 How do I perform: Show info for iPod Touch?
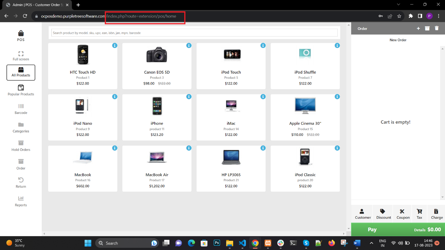(x=263, y=46)
